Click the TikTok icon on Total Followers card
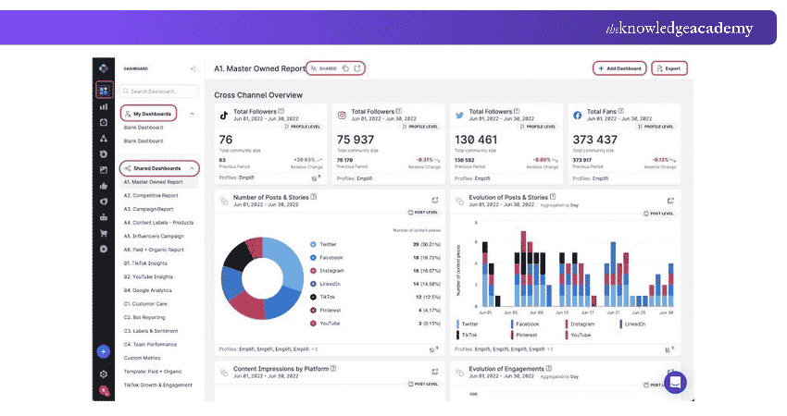This screenshot has height=416, width=787. pos(224,116)
